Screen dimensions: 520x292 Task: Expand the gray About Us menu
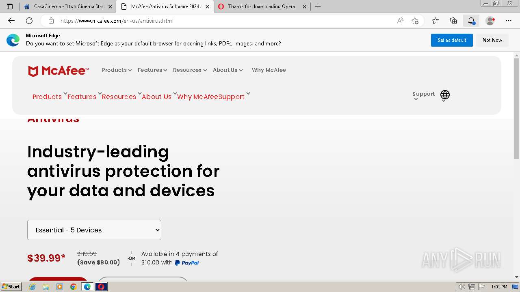pyautogui.click(x=228, y=70)
